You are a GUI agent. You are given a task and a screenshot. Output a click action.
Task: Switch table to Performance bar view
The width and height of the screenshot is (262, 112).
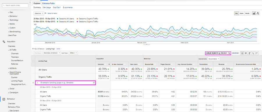(x=249, y=53)
